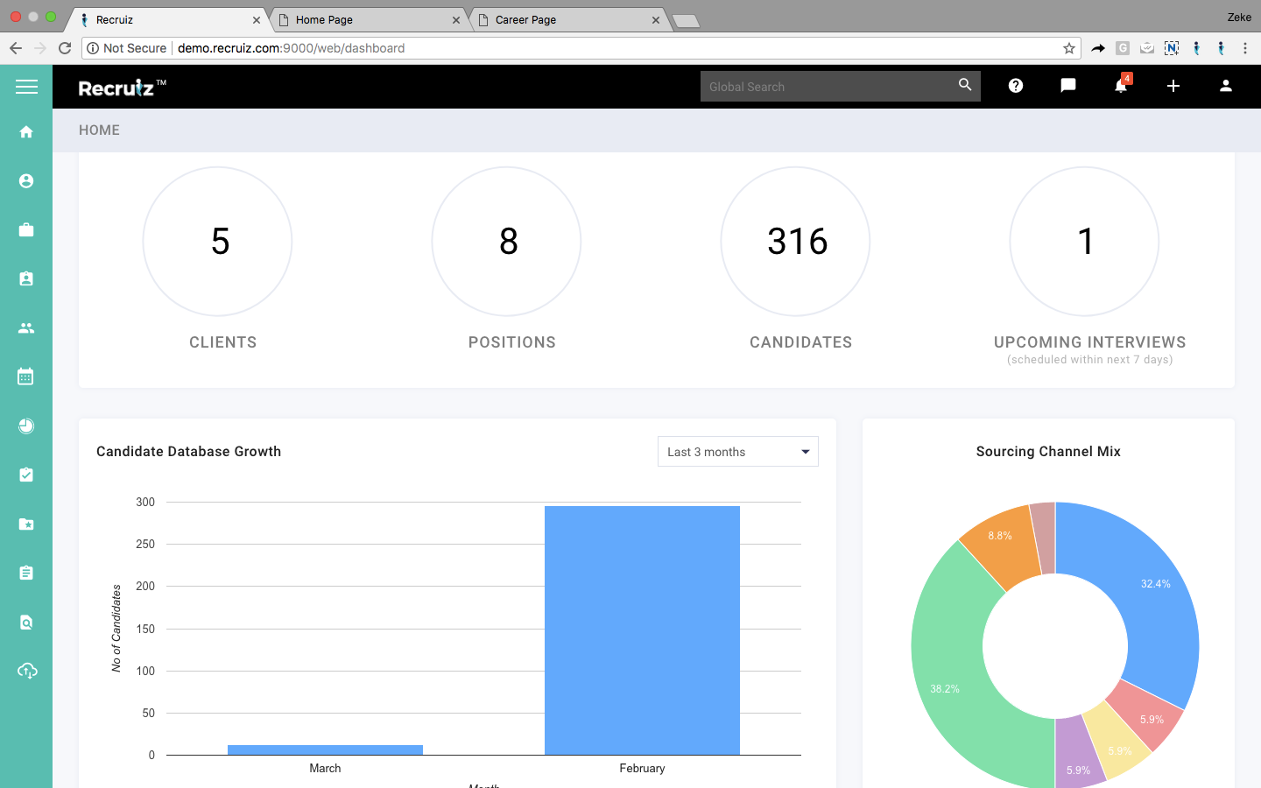1261x788 pixels.
Task: Open the tasks checklist icon in the sidebar
Action: pyautogui.click(x=26, y=475)
